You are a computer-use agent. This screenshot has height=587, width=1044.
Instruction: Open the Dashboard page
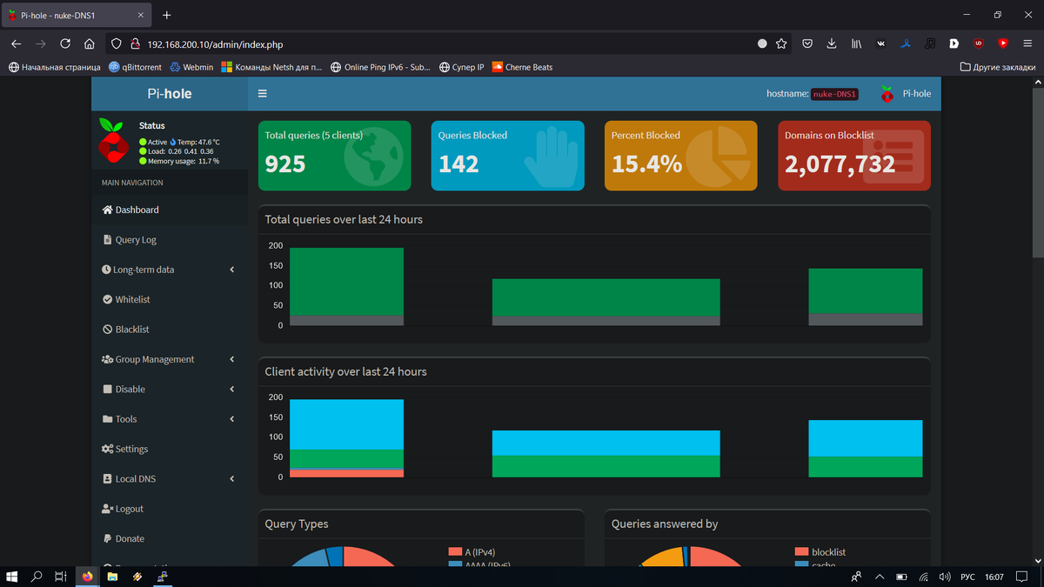tap(170, 210)
